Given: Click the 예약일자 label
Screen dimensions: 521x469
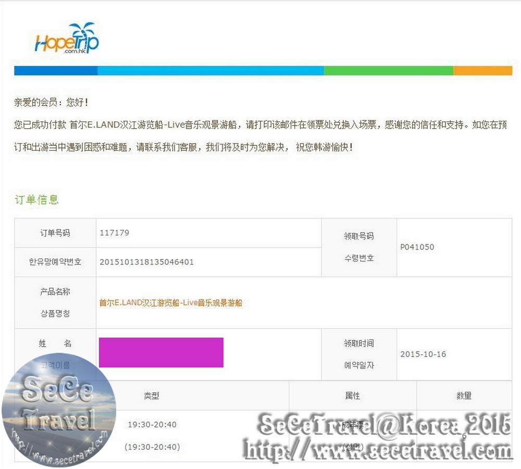Looking at the screenshot, I should click(359, 365).
